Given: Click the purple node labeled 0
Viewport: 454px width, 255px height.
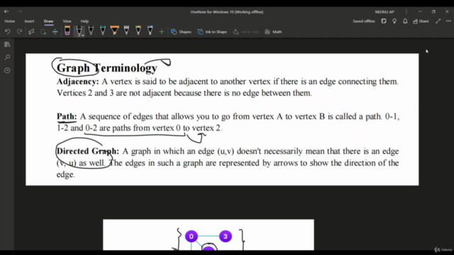Looking at the screenshot, I should pyautogui.click(x=191, y=237).
